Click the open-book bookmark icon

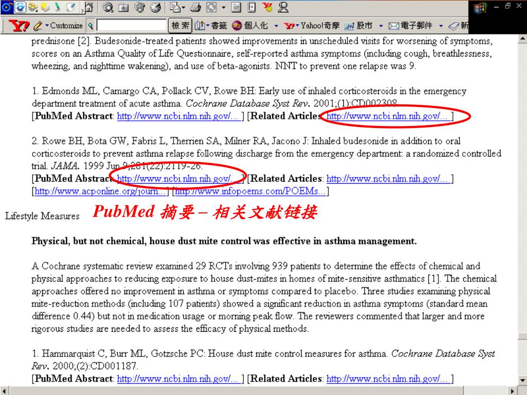coord(200,26)
